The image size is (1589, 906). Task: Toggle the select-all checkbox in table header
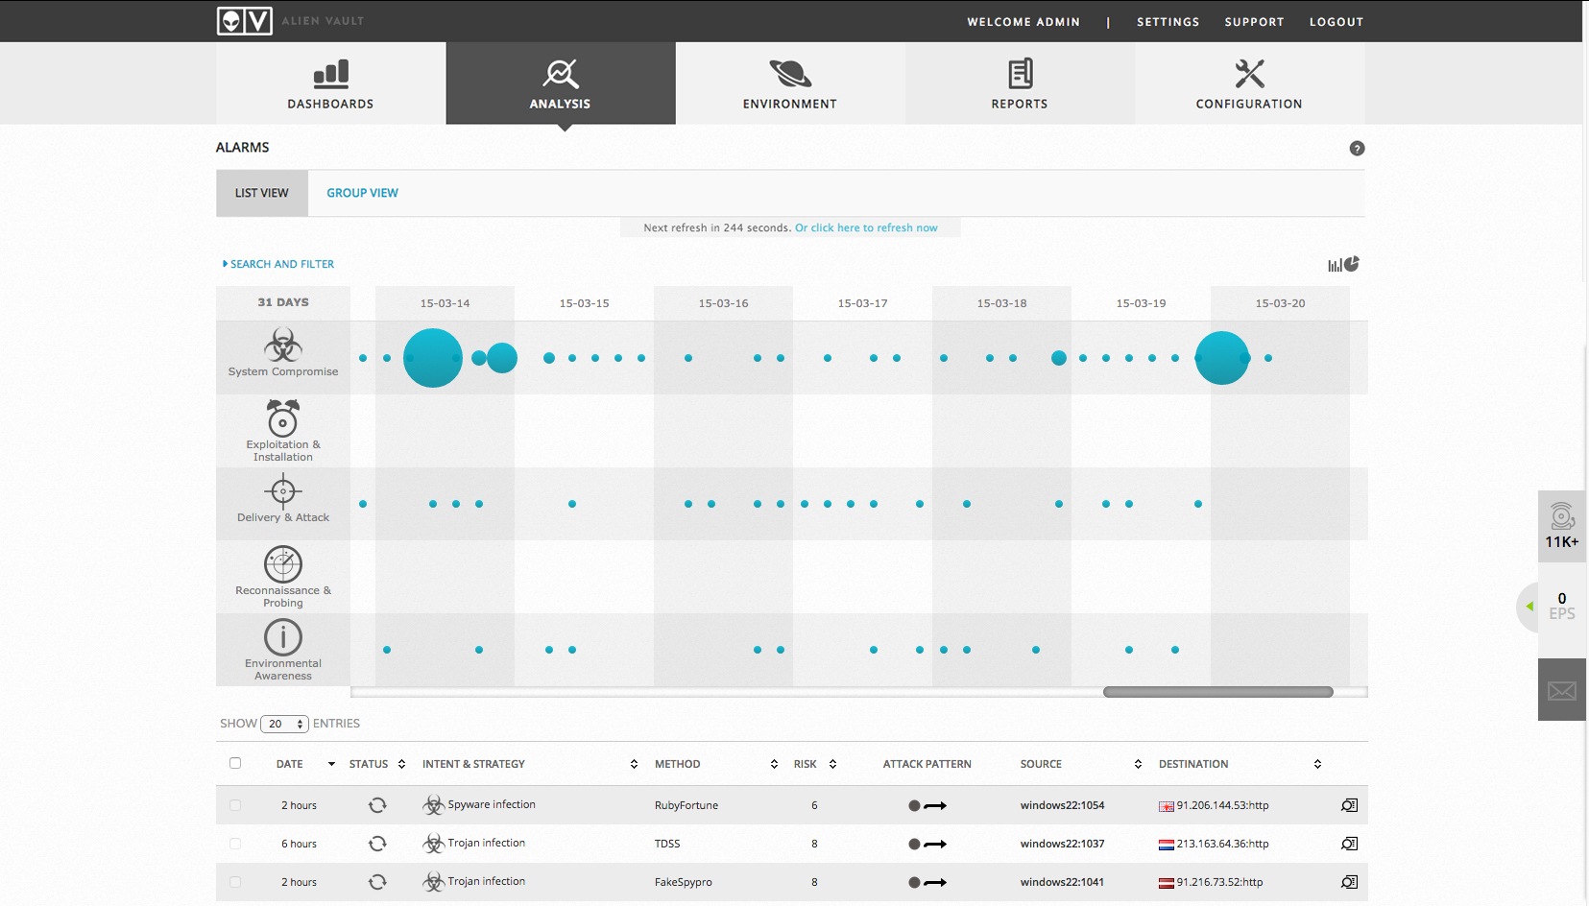pyautogui.click(x=235, y=764)
